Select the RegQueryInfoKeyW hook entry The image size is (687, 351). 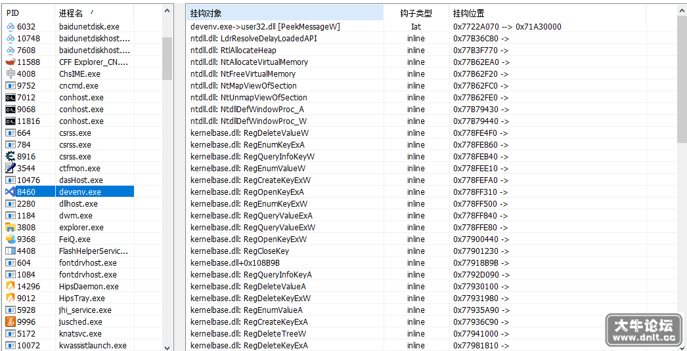[432, 157]
